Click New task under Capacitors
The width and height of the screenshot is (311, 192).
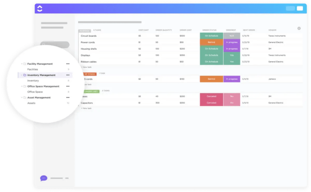pyautogui.click(x=86, y=109)
